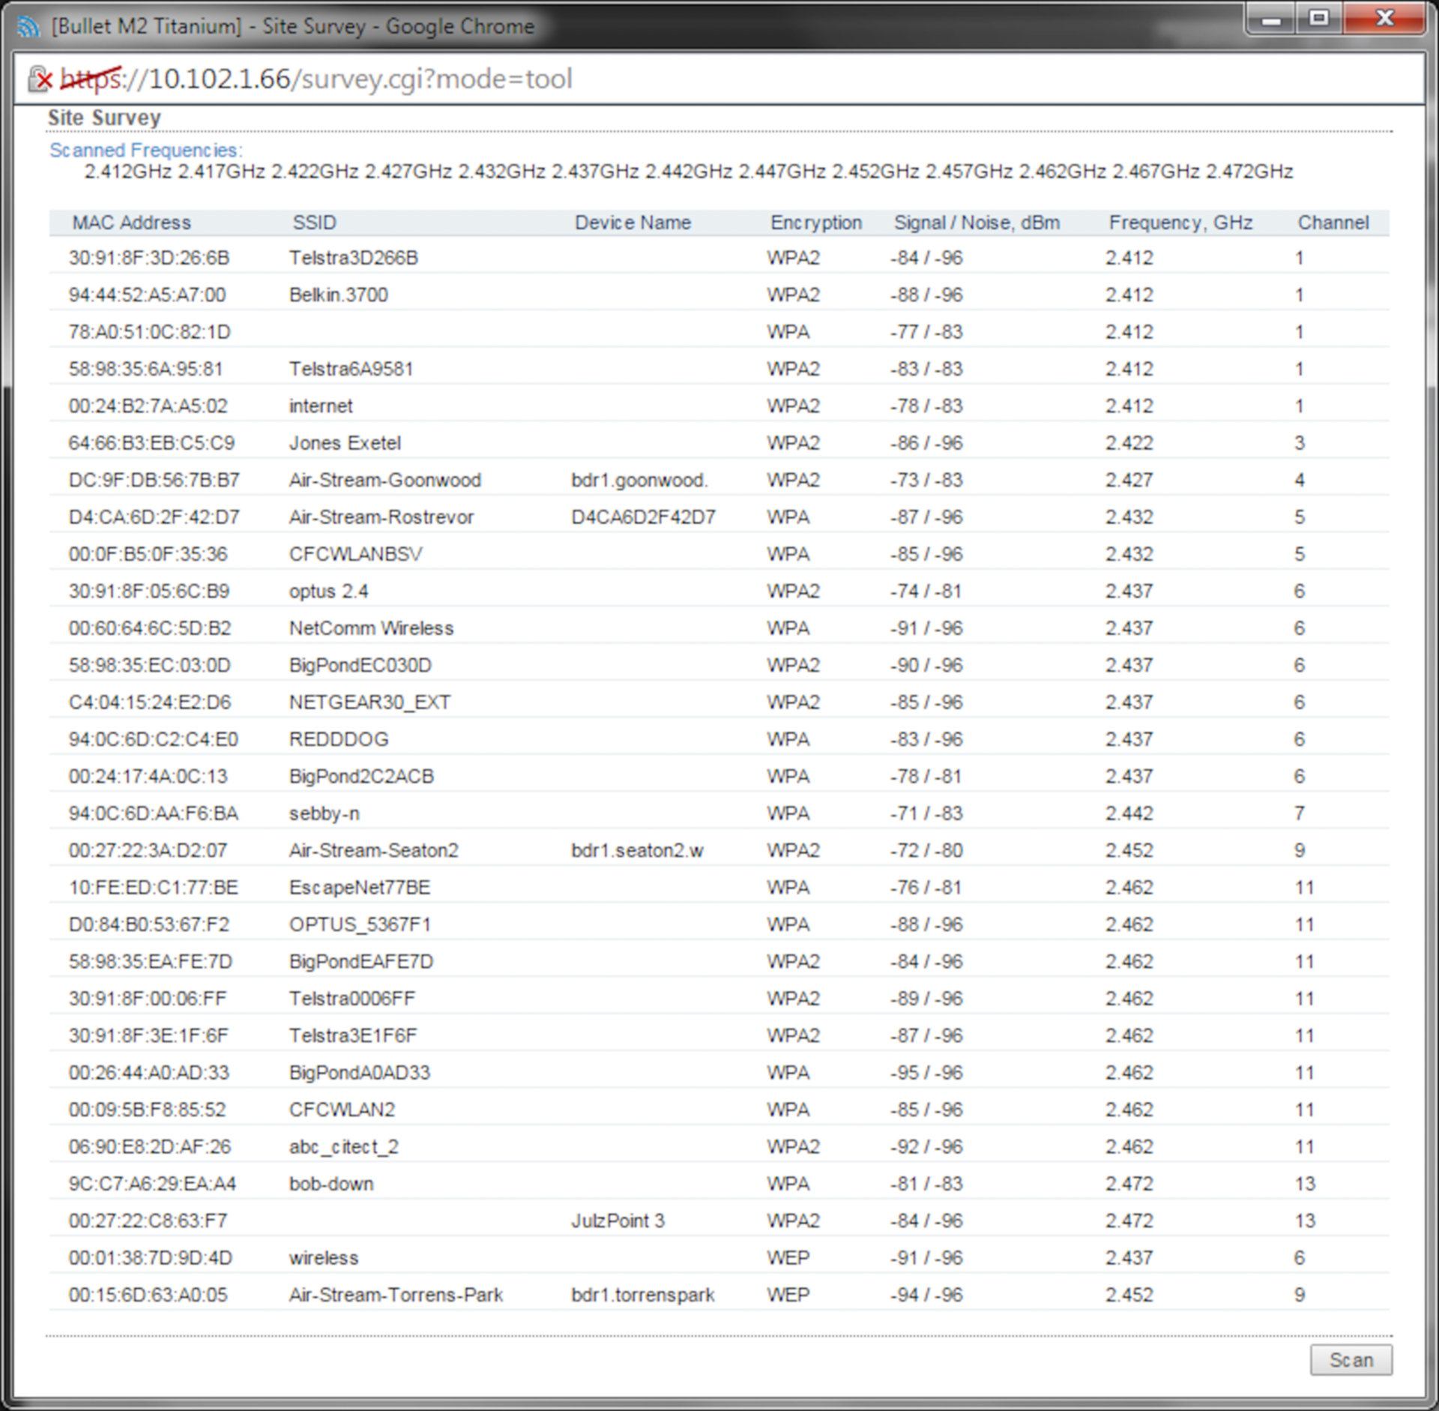Select SSID OPTUS_5367F1
Image resolution: width=1439 pixels, height=1411 pixels.
360,924
